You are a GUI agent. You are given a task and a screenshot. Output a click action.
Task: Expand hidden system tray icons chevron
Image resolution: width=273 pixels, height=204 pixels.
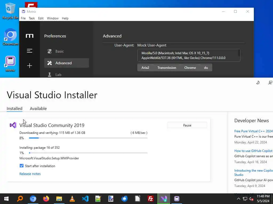(239, 199)
